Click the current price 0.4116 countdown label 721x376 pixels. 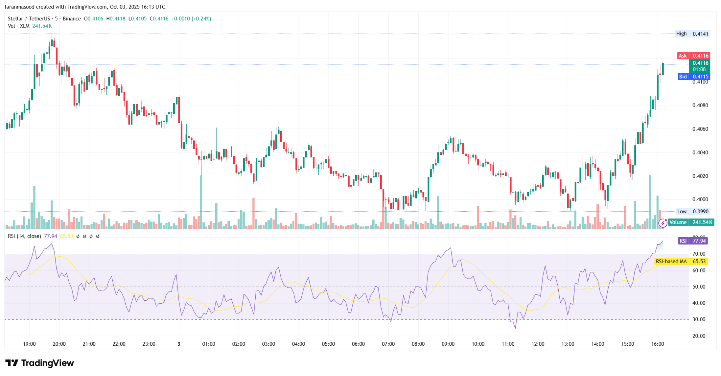click(x=699, y=66)
